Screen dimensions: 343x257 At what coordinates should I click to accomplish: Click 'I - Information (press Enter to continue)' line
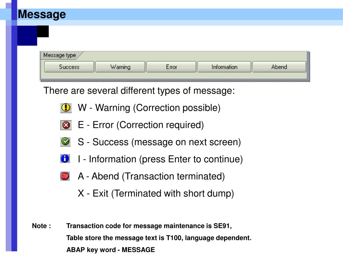160,159
